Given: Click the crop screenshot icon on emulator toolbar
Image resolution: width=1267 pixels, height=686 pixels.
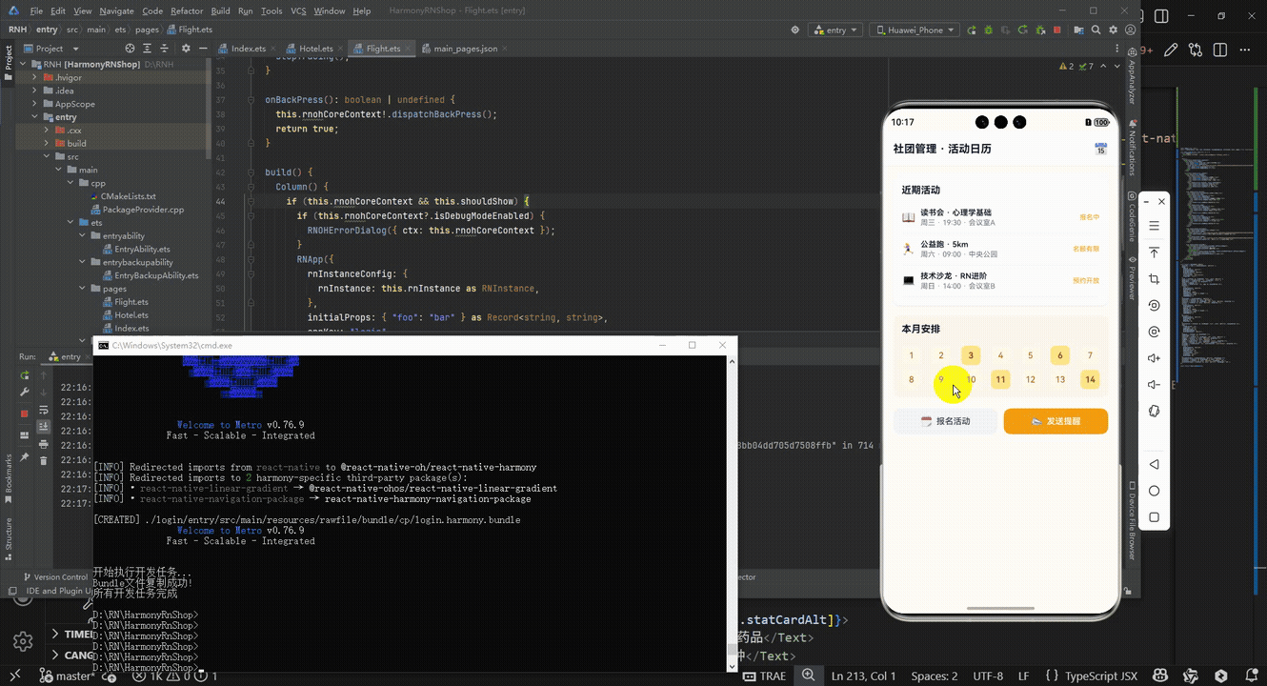Looking at the screenshot, I should click(1154, 279).
